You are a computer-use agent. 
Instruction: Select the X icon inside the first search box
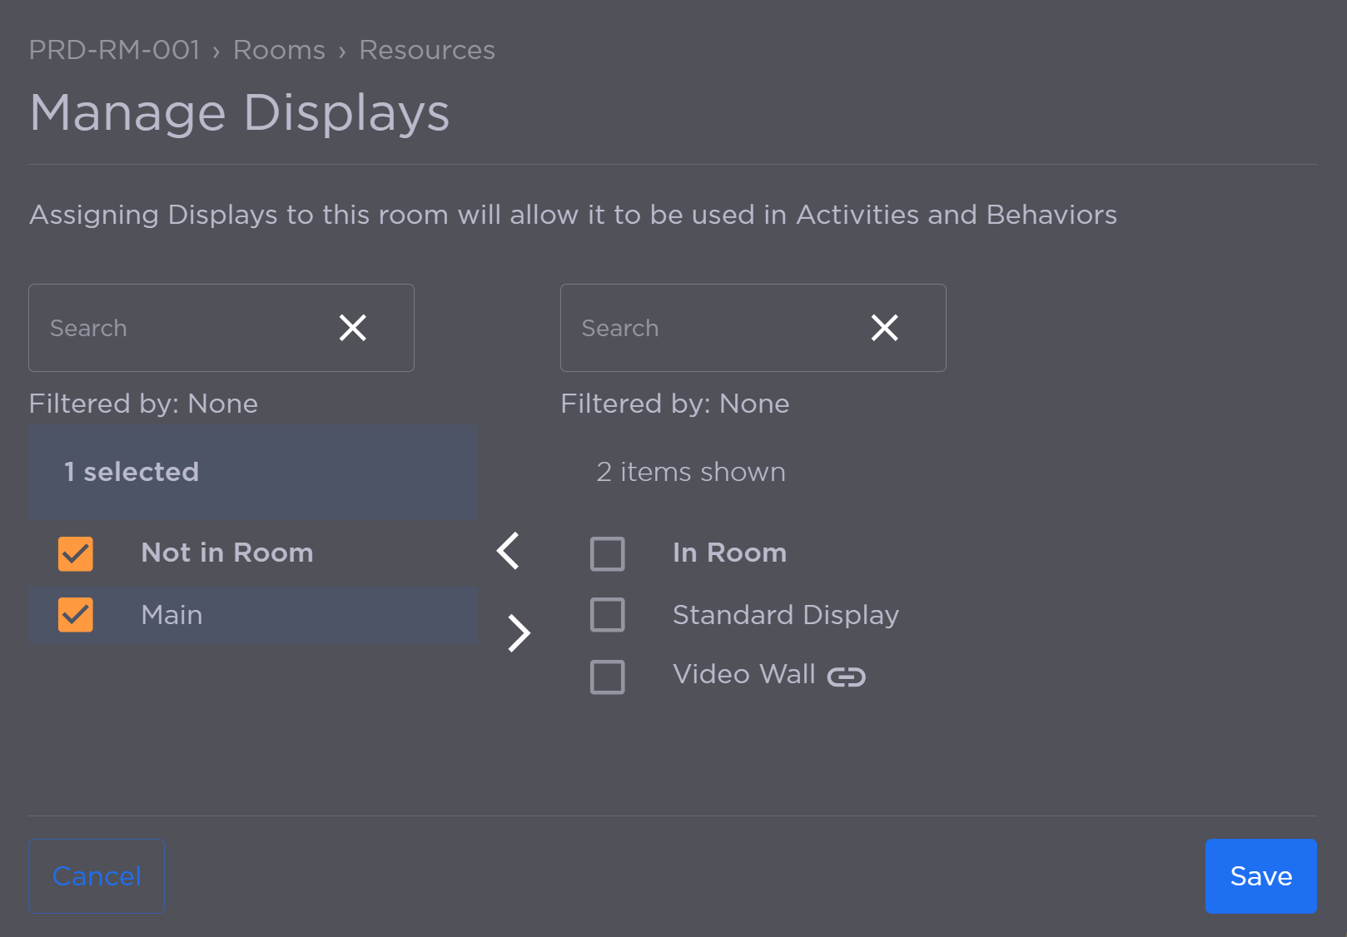pyautogui.click(x=352, y=328)
